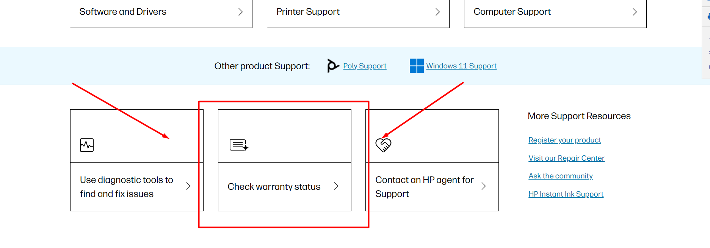This screenshot has width=710, height=248.
Task: Select the Printer Support category
Action: tap(308, 12)
